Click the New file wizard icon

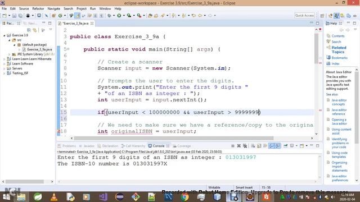tap(4, 15)
